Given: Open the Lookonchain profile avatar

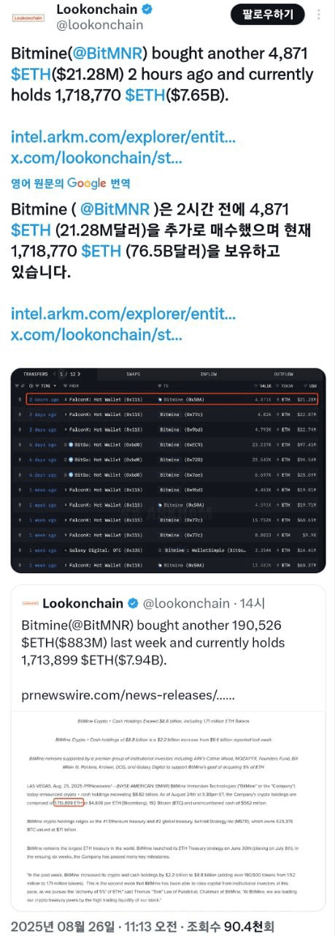Looking at the screenshot, I should [28, 18].
